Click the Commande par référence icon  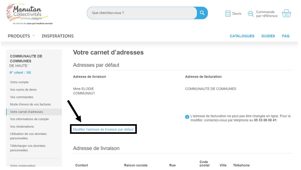[251, 14]
